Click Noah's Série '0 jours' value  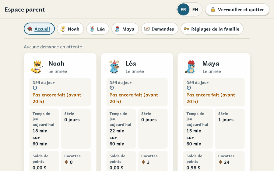(72, 120)
